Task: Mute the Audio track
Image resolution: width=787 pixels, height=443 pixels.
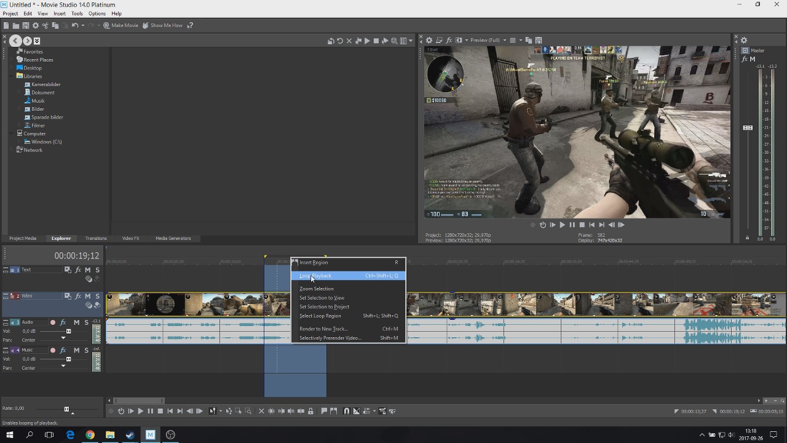Action: tap(76, 322)
